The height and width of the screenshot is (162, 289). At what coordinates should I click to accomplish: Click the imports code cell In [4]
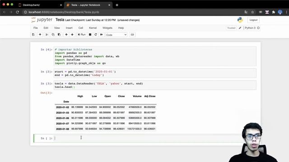pos(155,56)
